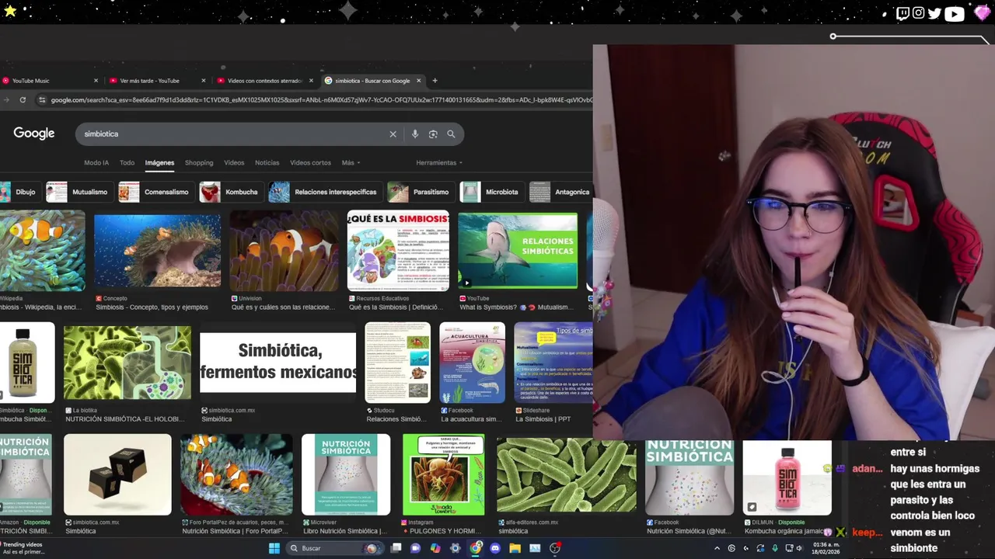Open File Explorer from the taskbar

(515, 548)
